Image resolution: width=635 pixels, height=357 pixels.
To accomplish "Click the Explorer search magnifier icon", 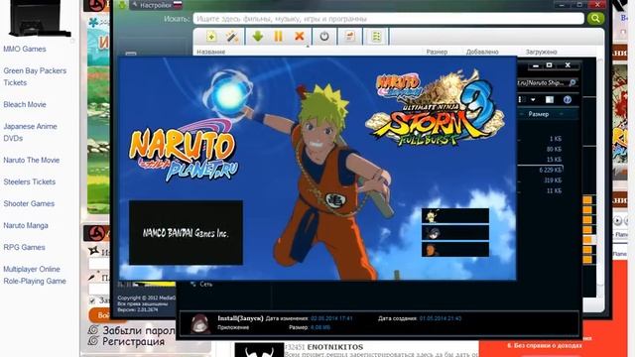I will pyautogui.click(x=571, y=82).
